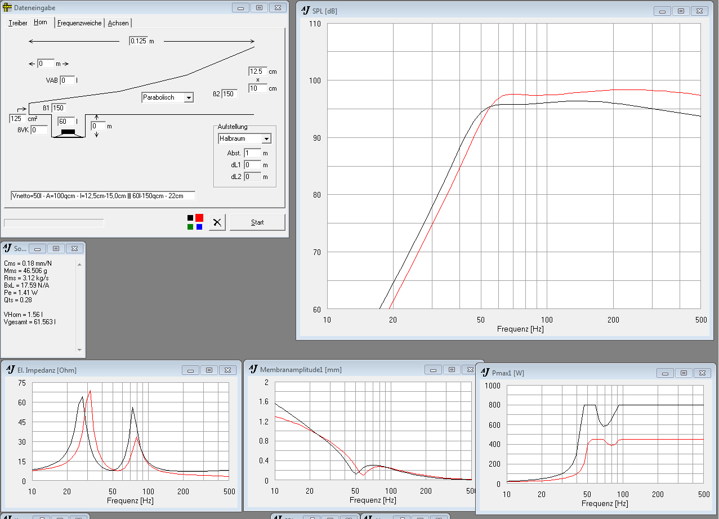Click the description text field starting Vnetto=50l
719x519 pixels.
click(102, 196)
